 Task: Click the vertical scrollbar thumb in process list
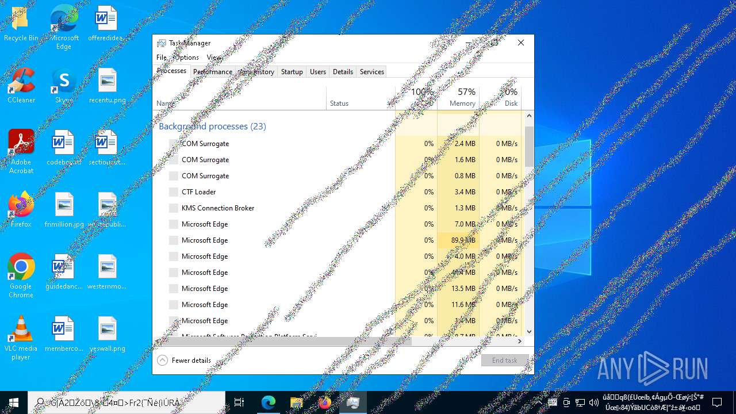click(x=529, y=146)
